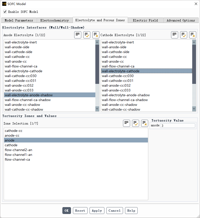Screen dimensions: 200x218
Task: Switch to the Electrochemistry tab
Action: click(54, 20)
